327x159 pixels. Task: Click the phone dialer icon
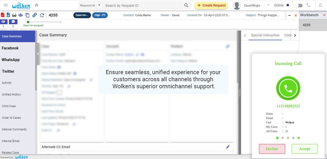pos(308,5)
